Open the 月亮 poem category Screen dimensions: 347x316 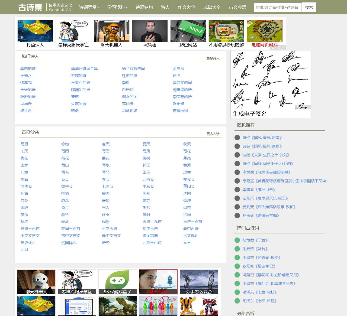187,158
